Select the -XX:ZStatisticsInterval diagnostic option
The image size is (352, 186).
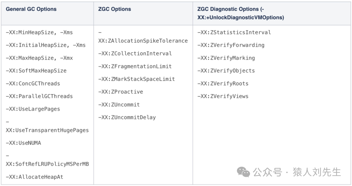(234, 32)
